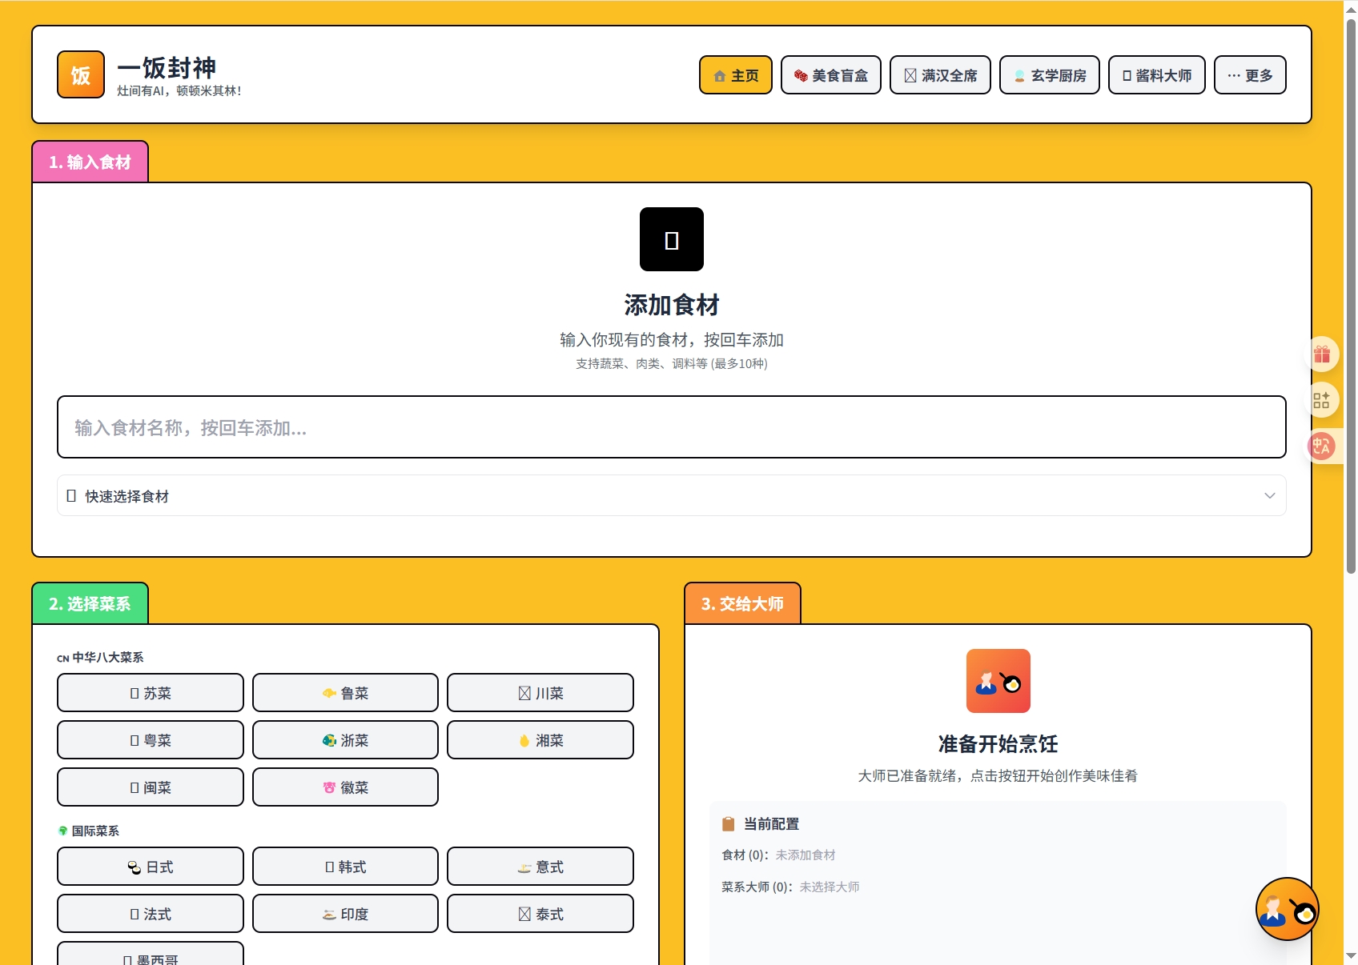
Task: Choose the 意式 cuisine button
Action: pos(540,867)
